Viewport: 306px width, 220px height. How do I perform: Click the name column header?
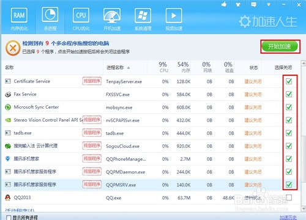[9, 67]
